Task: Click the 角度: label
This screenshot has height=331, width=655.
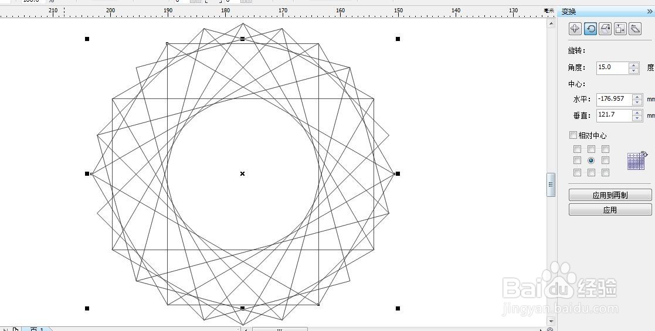Action: [577, 67]
